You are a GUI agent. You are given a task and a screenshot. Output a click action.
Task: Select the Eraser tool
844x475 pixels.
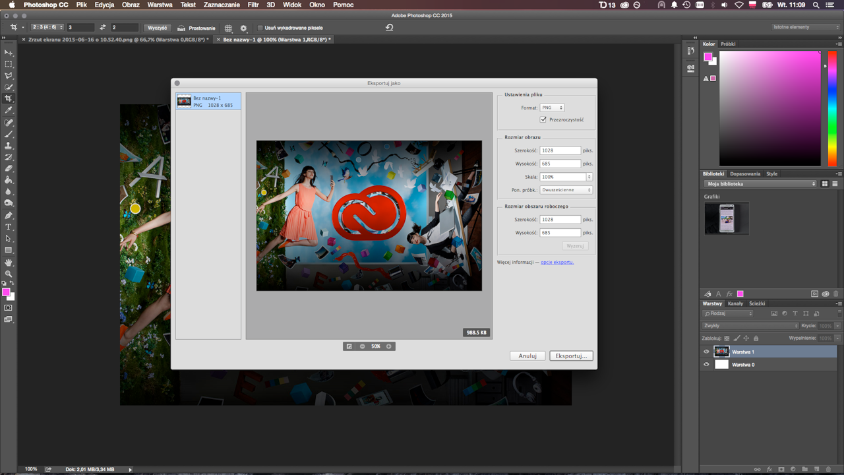pyautogui.click(x=9, y=168)
